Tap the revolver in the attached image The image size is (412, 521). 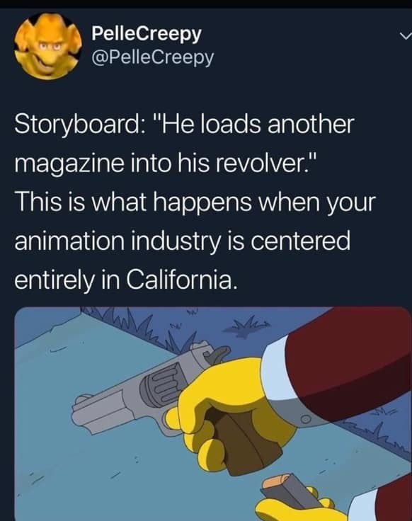pos(151,389)
